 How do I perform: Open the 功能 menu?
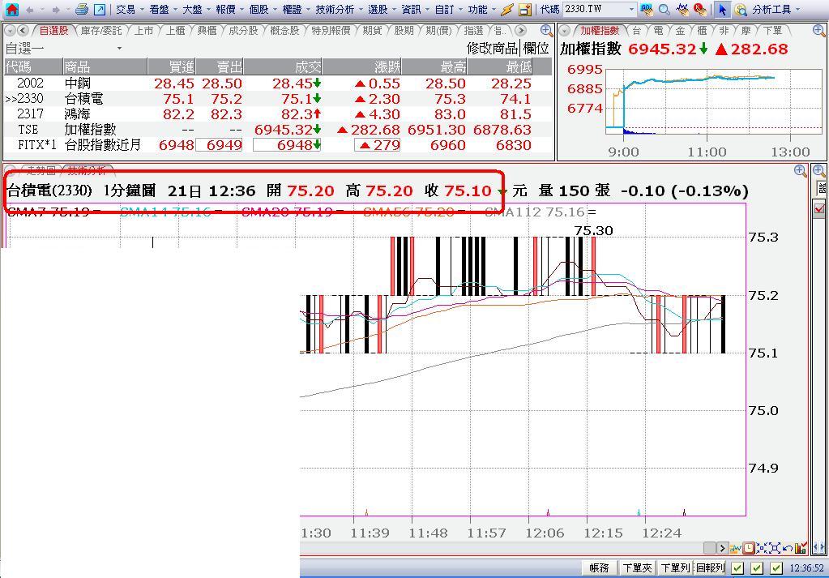477,10
